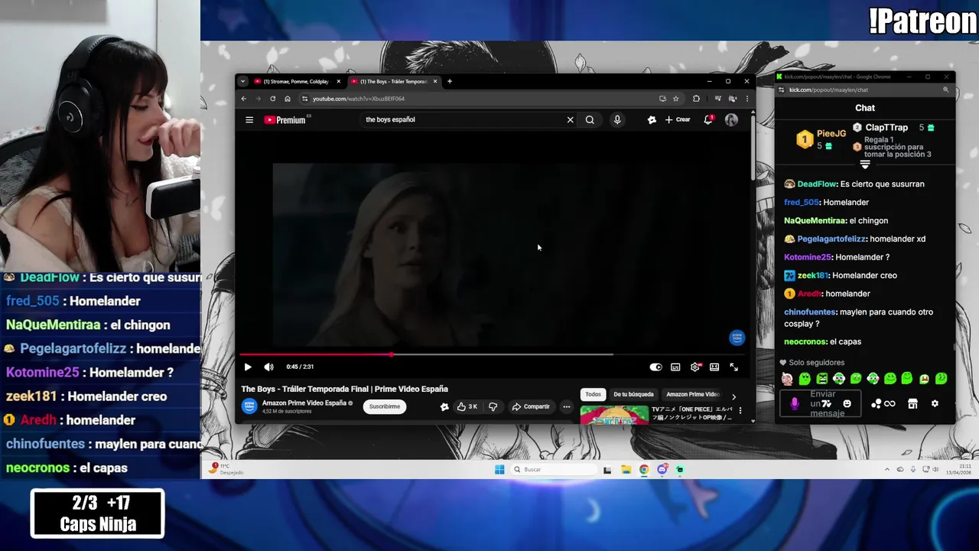Viewport: 979px width, 551px height.
Task: Expand hidden system tray icons chevron
Action: [887, 470]
